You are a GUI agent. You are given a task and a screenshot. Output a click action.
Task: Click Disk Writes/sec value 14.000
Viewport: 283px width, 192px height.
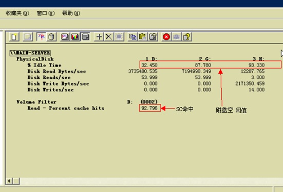[257, 90]
